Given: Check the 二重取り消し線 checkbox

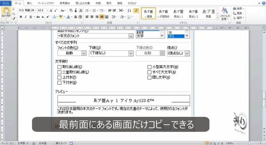Looking at the screenshot, I should point(59,72).
